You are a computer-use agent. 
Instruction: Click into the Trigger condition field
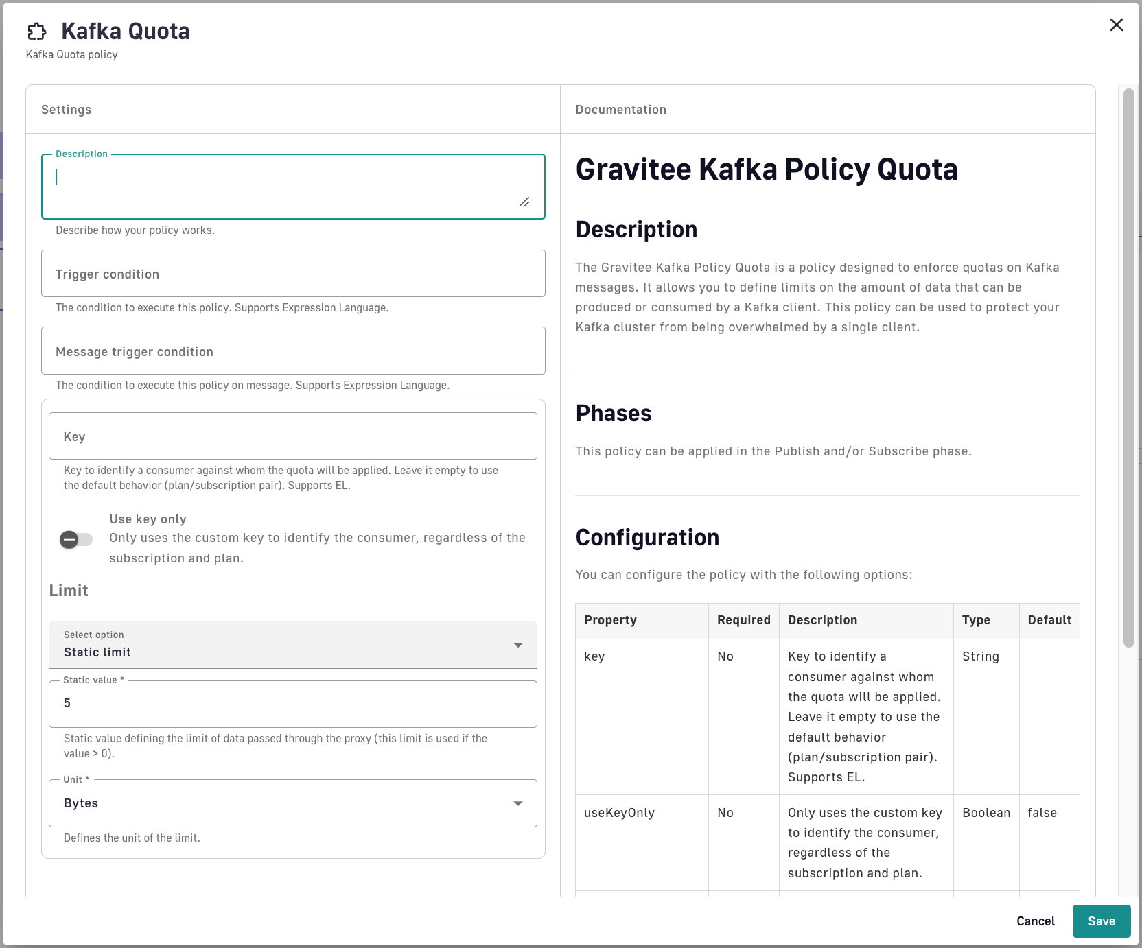coord(293,274)
